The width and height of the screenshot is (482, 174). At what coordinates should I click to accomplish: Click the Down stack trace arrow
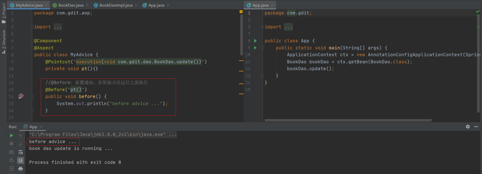click(21, 144)
